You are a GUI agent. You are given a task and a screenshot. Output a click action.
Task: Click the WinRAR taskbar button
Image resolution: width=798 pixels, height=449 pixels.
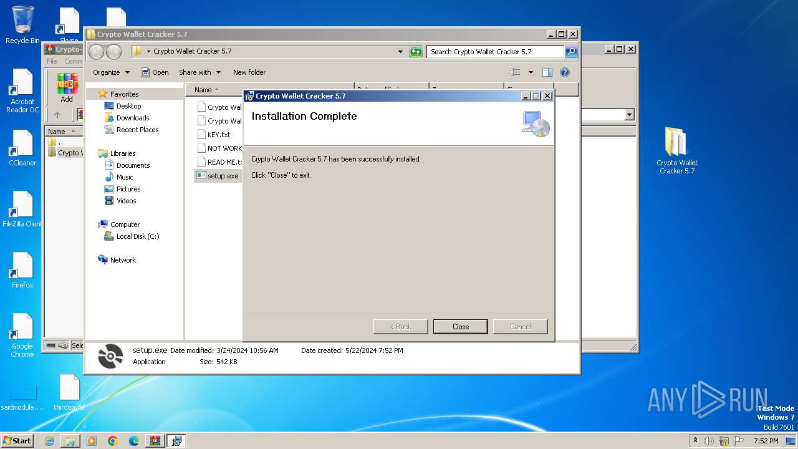(155, 441)
